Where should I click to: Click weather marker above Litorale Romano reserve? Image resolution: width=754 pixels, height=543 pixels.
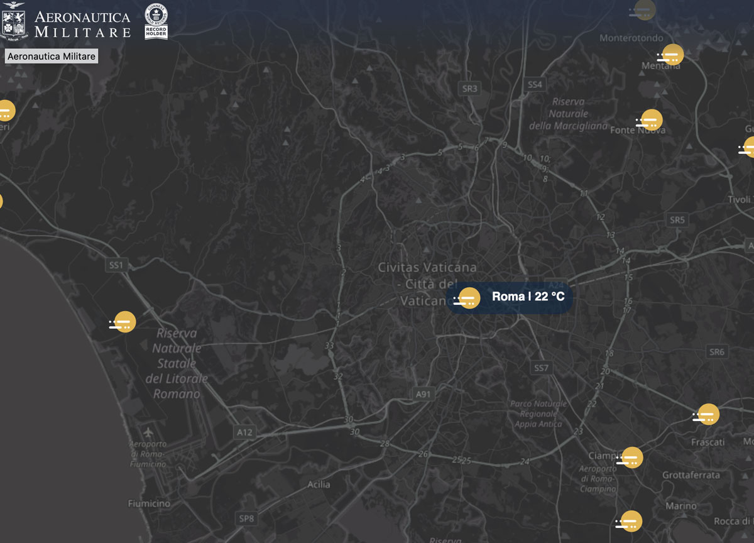(124, 322)
